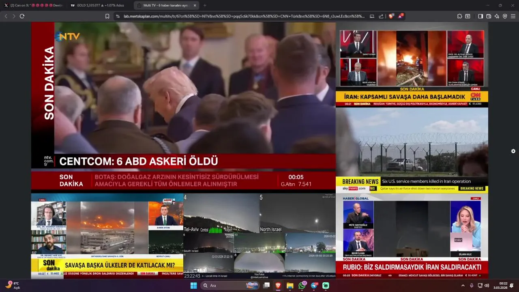Focus the Sky News breaking news stream

412,150
